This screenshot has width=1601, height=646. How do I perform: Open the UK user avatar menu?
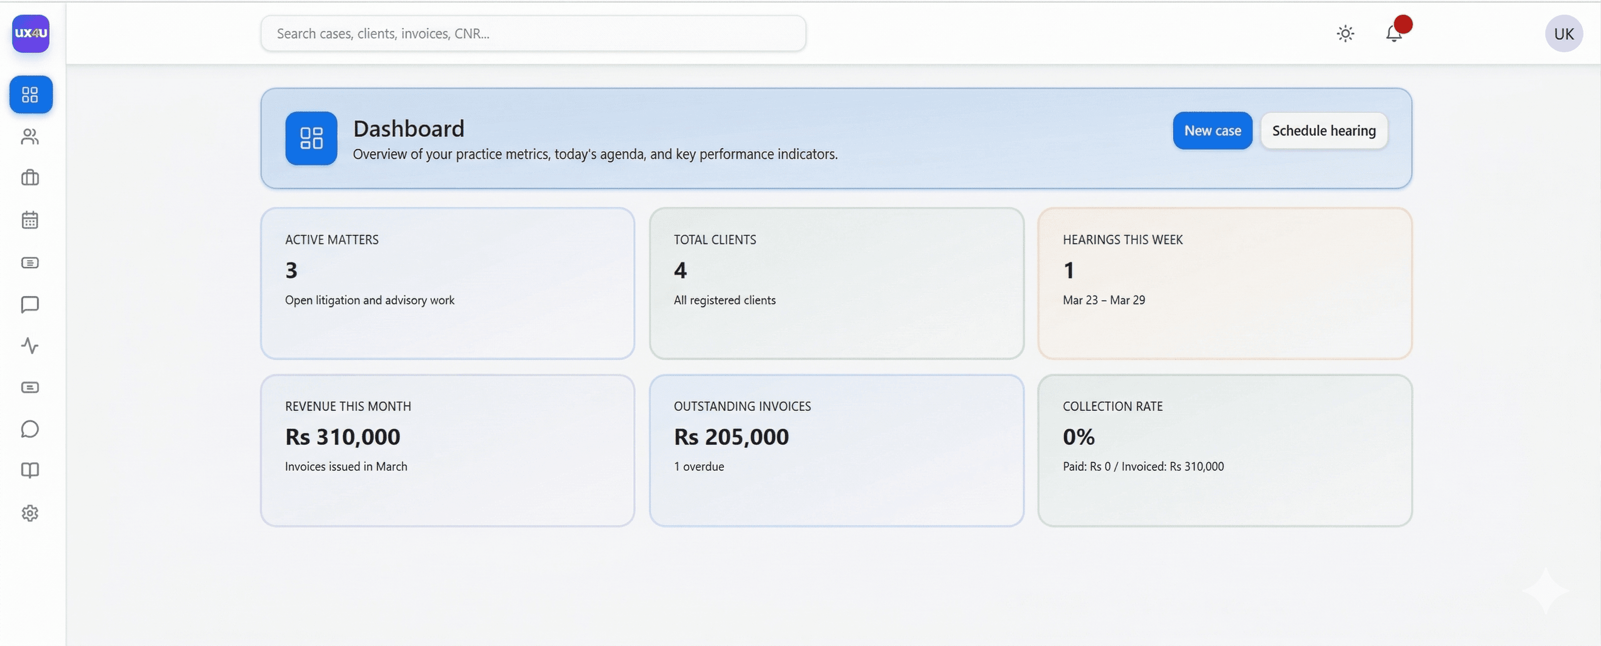coord(1564,33)
